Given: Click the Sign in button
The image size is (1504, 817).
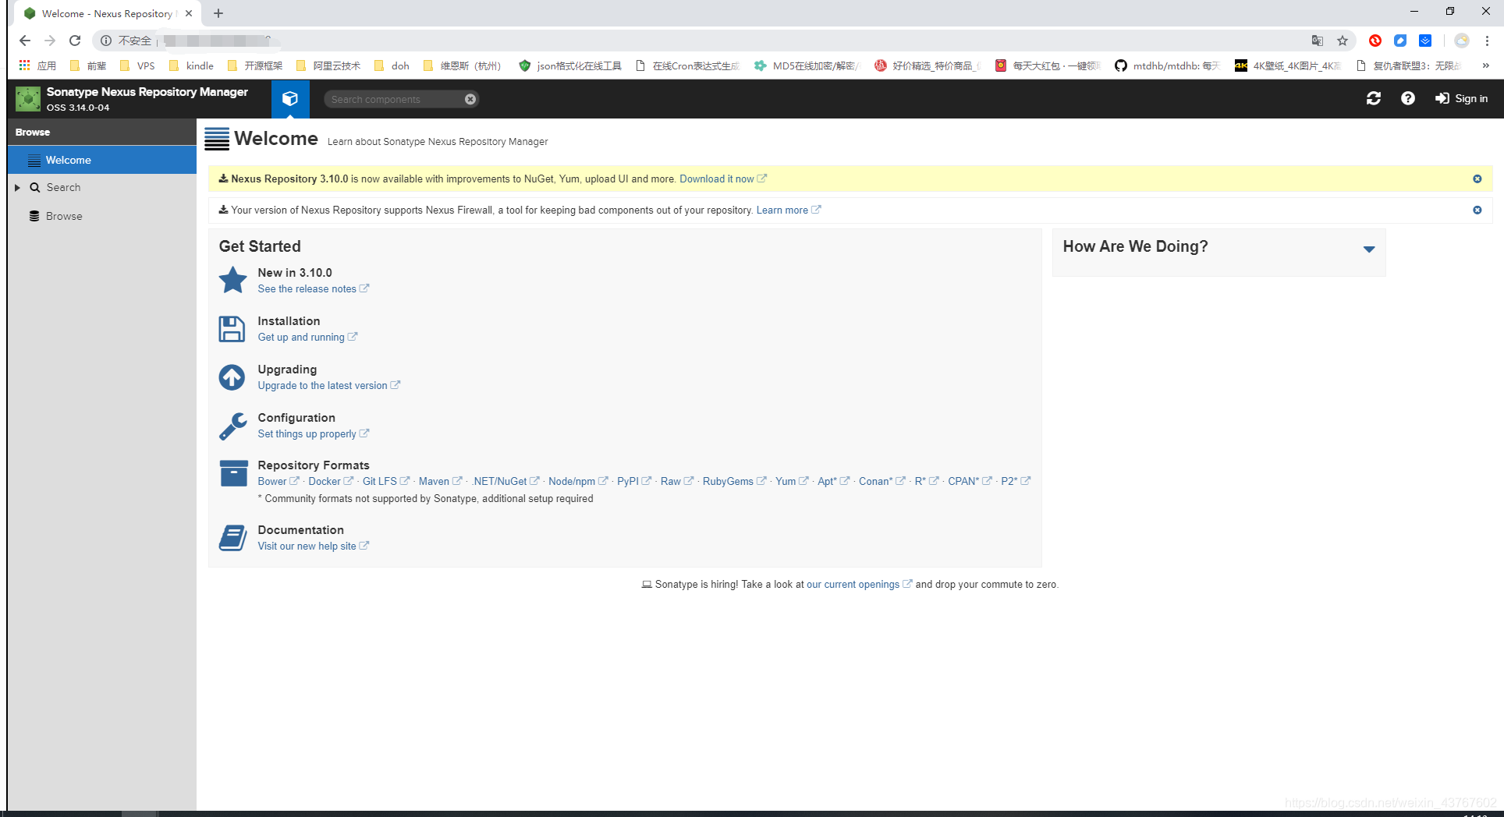Looking at the screenshot, I should [1462, 98].
